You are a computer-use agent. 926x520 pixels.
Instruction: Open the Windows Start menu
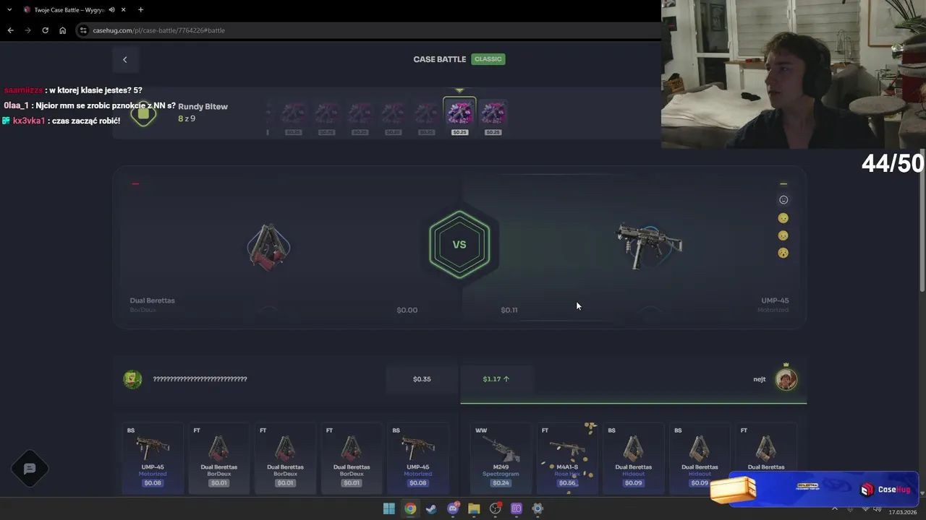[389, 508]
